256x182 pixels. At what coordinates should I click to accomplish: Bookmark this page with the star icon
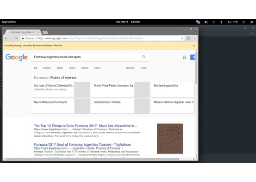pos(182,38)
